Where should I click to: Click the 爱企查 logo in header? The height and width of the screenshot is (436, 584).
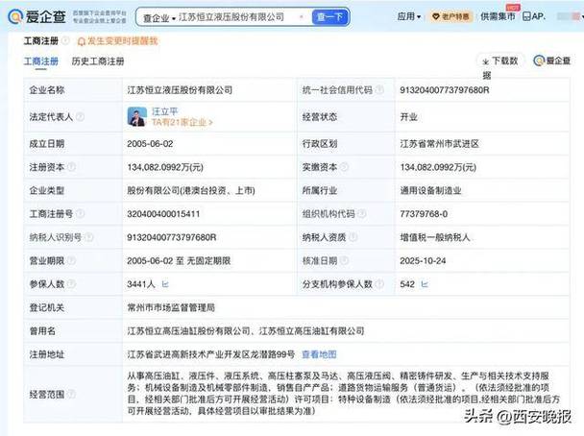click(x=36, y=16)
